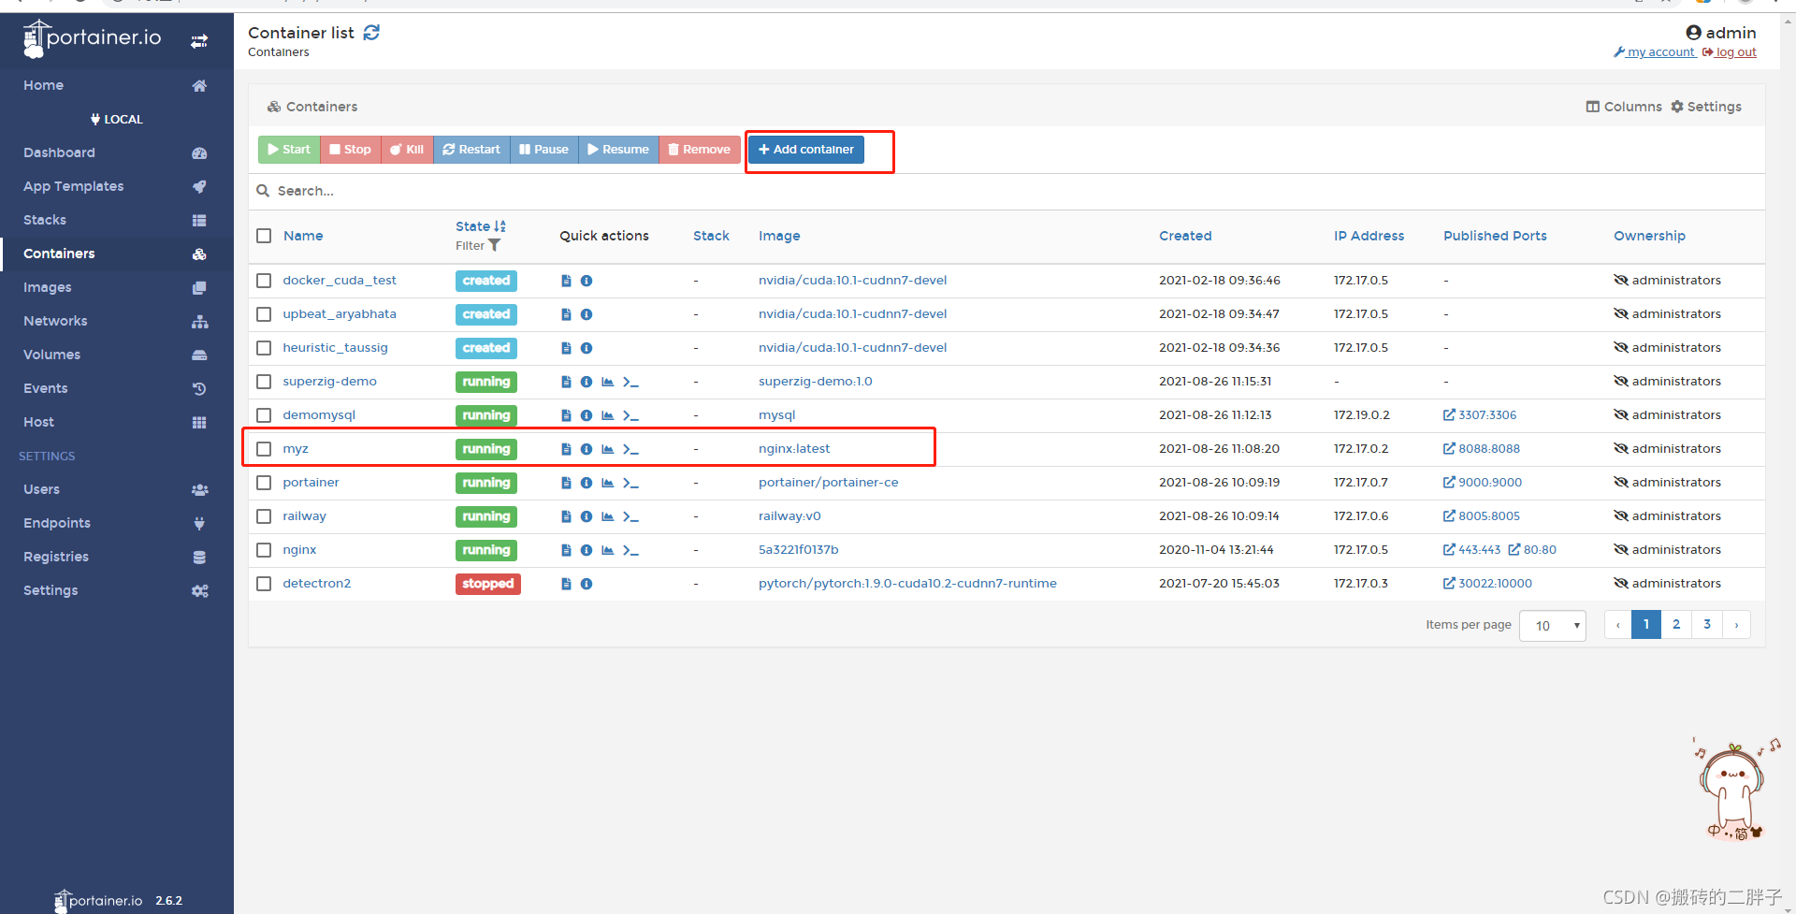Open logs icon for upbeat_aryabhata container
1796x914 pixels.
coord(566,314)
